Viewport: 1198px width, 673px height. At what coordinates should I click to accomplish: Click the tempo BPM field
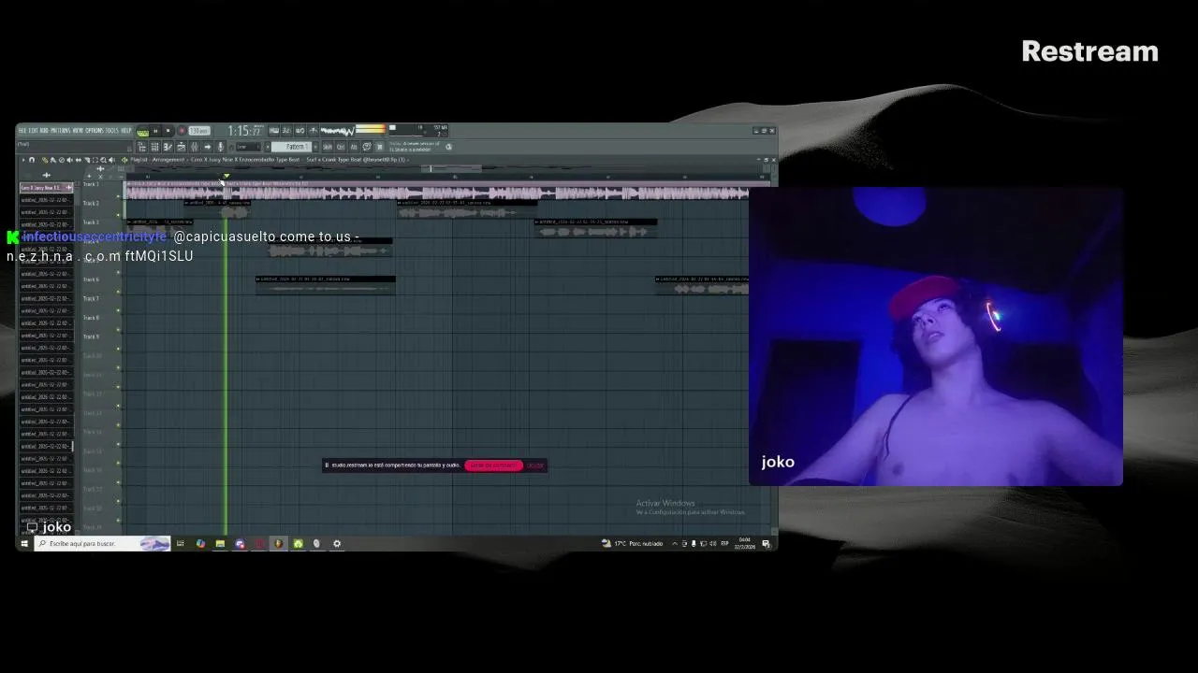(199, 131)
